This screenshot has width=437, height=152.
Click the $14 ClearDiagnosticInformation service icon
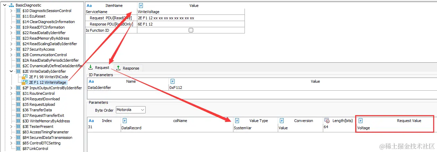click(x=18, y=22)
